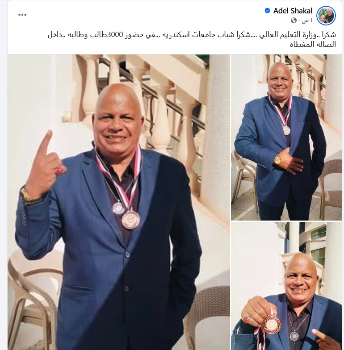Viewport: 344px width, 350px height.
Task: Open the top-right photo with hand on jacket
Action: pos(286,137)
